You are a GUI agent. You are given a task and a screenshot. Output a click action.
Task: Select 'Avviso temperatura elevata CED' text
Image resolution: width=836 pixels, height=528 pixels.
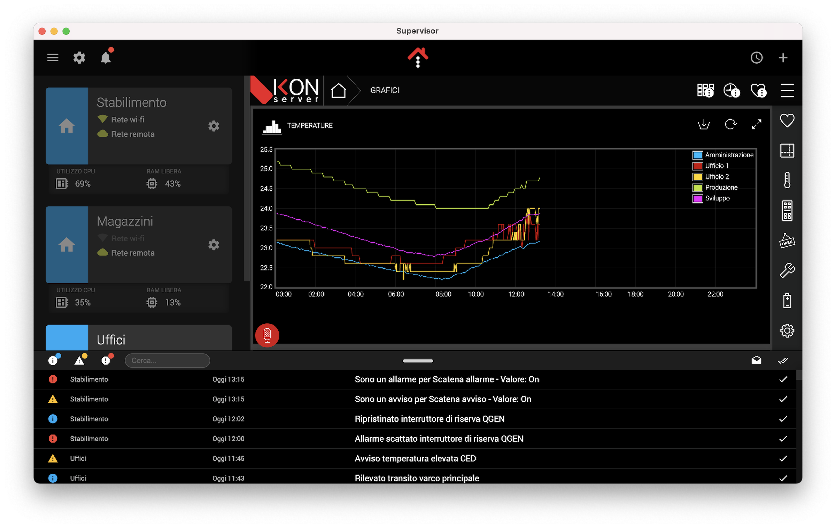[x=415, y=459]
